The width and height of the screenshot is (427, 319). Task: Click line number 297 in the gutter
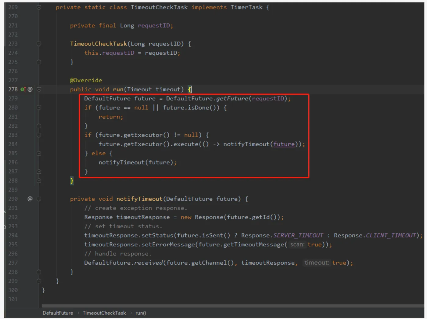pos(13,263)
